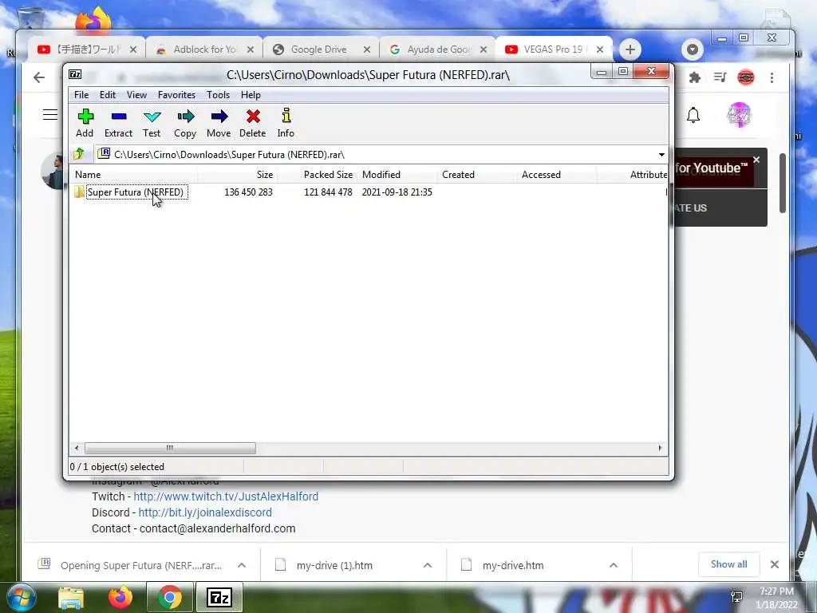Viewport: 817px width, 613px height.
Task: Sort by the Name column header
Action: tap(133, 175)
